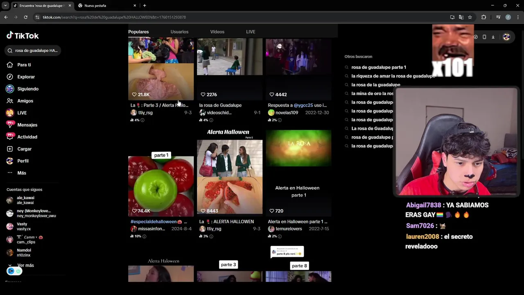Click magnifier beside 'rosa de guadalupe parte 1'
Image resolution: width=524 pixels, height=295 pixels.
tap(347, 67)
